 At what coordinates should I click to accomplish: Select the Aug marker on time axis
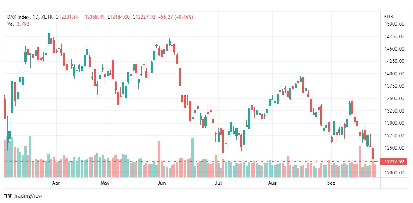pyautogui.click(x=272, y=183)
